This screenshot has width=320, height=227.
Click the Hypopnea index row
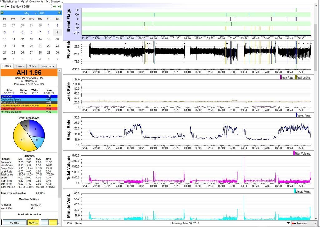(29, 96)
